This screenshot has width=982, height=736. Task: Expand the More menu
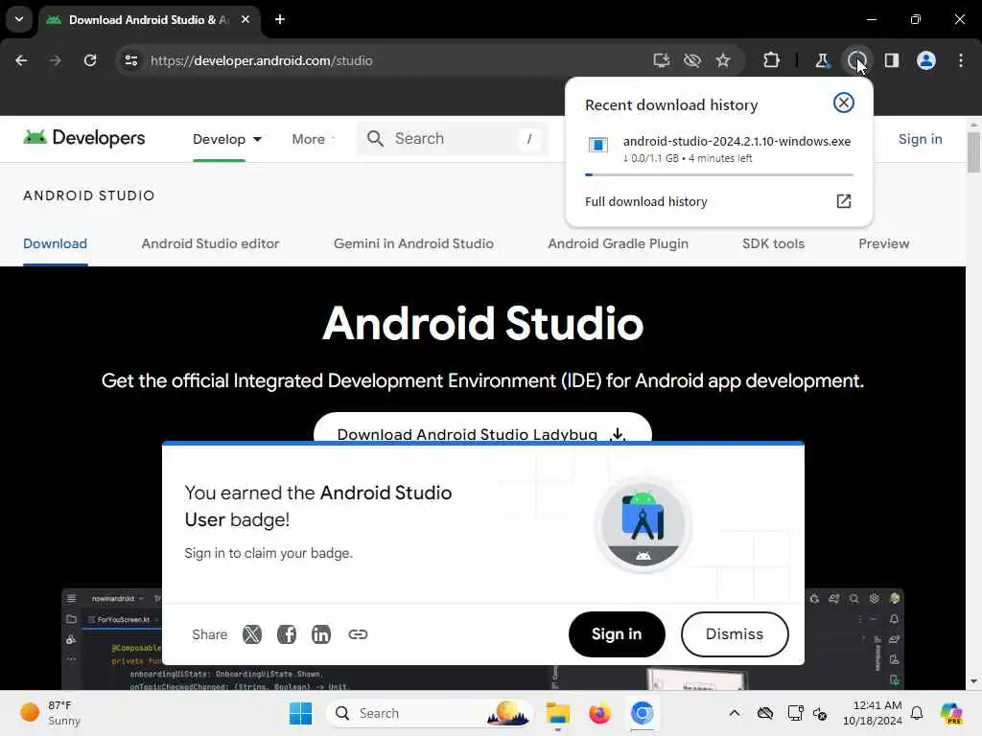point(313,139)
